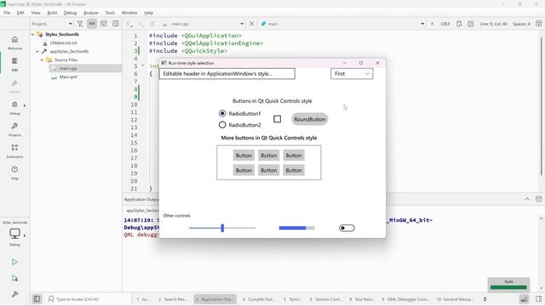Collapse the Source Files folder
Viewport: 545px width, 306px height.
click(42, 59)
